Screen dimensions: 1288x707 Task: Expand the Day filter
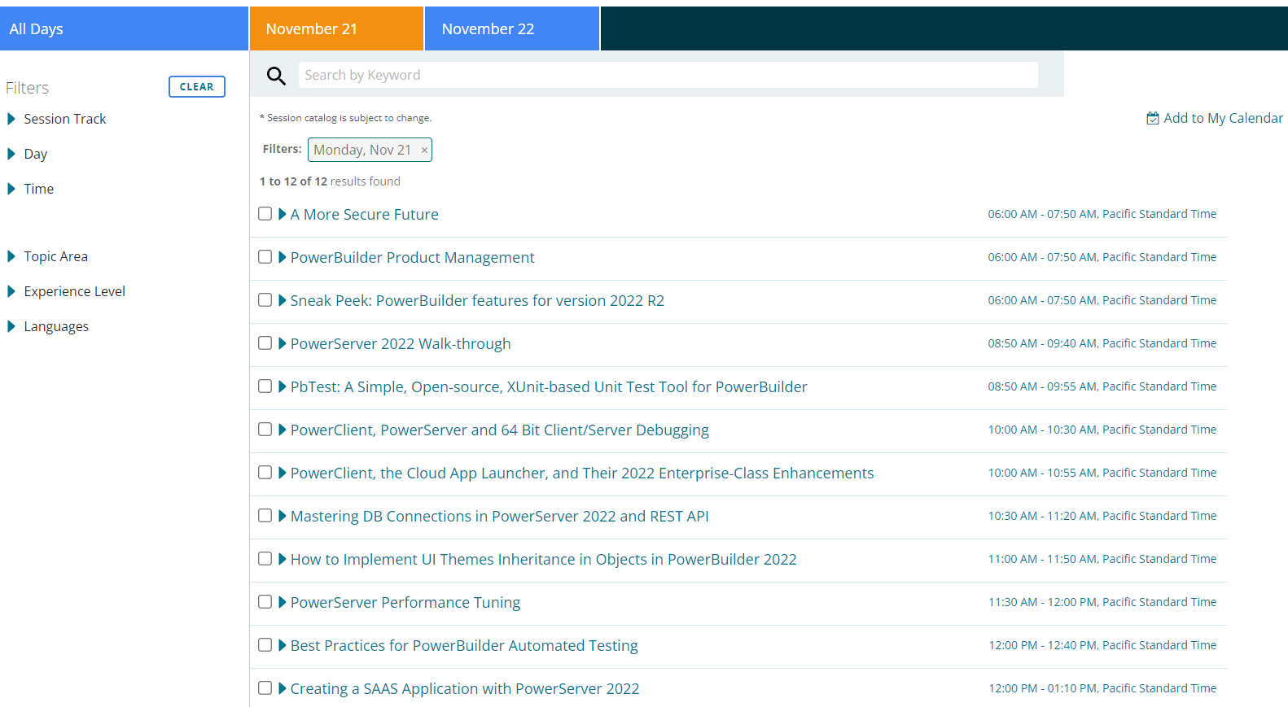28,154
